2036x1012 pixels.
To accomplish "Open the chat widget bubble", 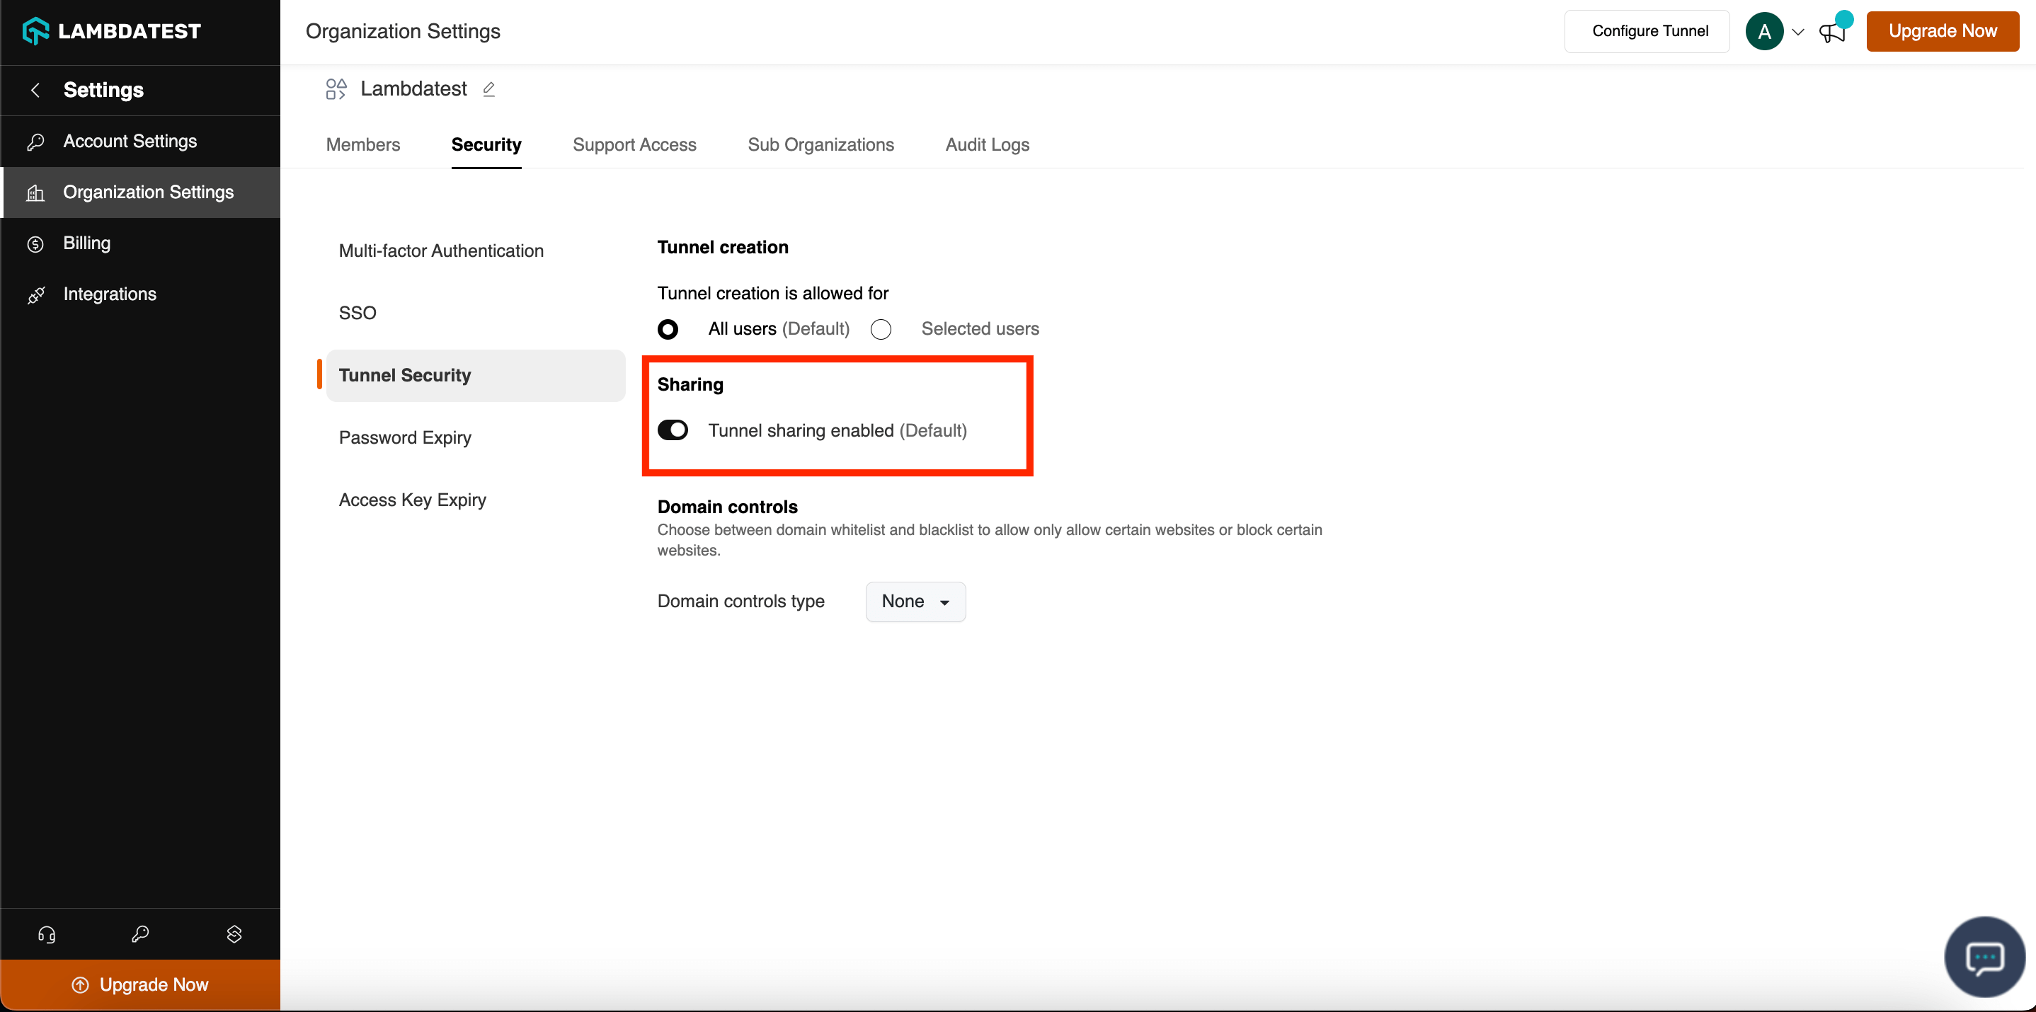I will coord(1984,958).
